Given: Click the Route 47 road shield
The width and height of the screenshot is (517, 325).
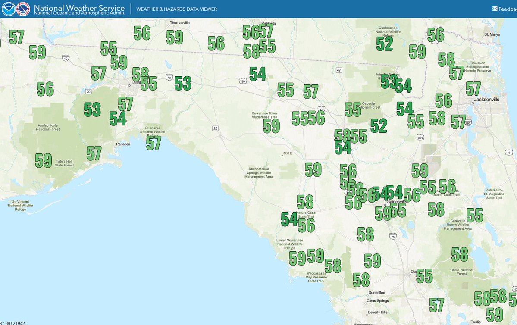Looking at the screenshot, I should pos(338,70).
